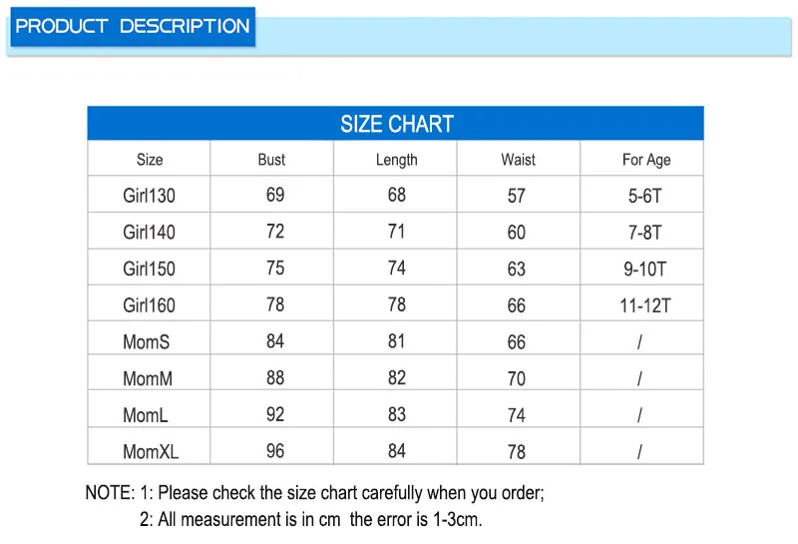This screenshot has height=544, width=798.
Task: Click the Girl160 size row label
Action: 149,305
